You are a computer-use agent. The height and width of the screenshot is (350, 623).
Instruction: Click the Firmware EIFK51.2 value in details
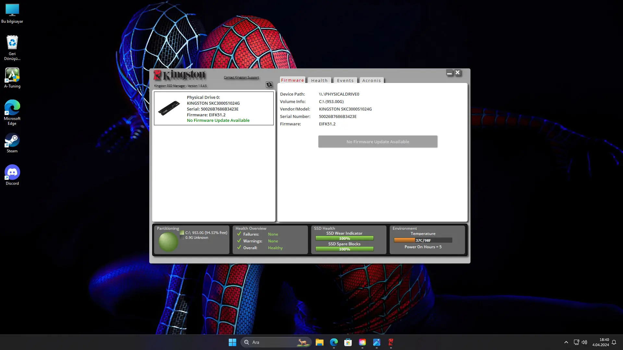(x=327, y=124)
